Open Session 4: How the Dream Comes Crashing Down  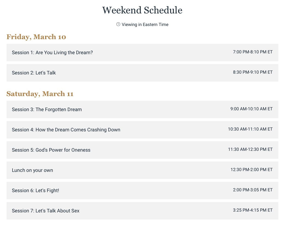pos(142,130)
